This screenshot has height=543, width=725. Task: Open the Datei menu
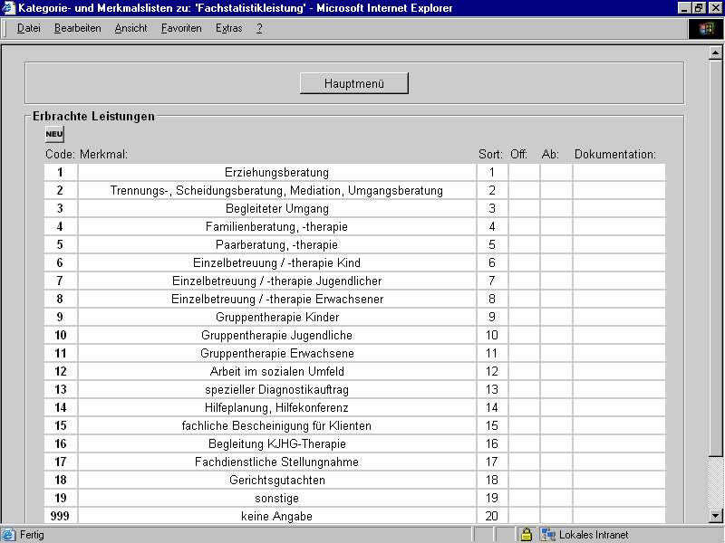coord(28,28)
